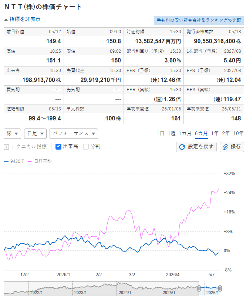246x301 pixels.
Task: Switch chart range to 1年
Action: [x=215, y=133]
